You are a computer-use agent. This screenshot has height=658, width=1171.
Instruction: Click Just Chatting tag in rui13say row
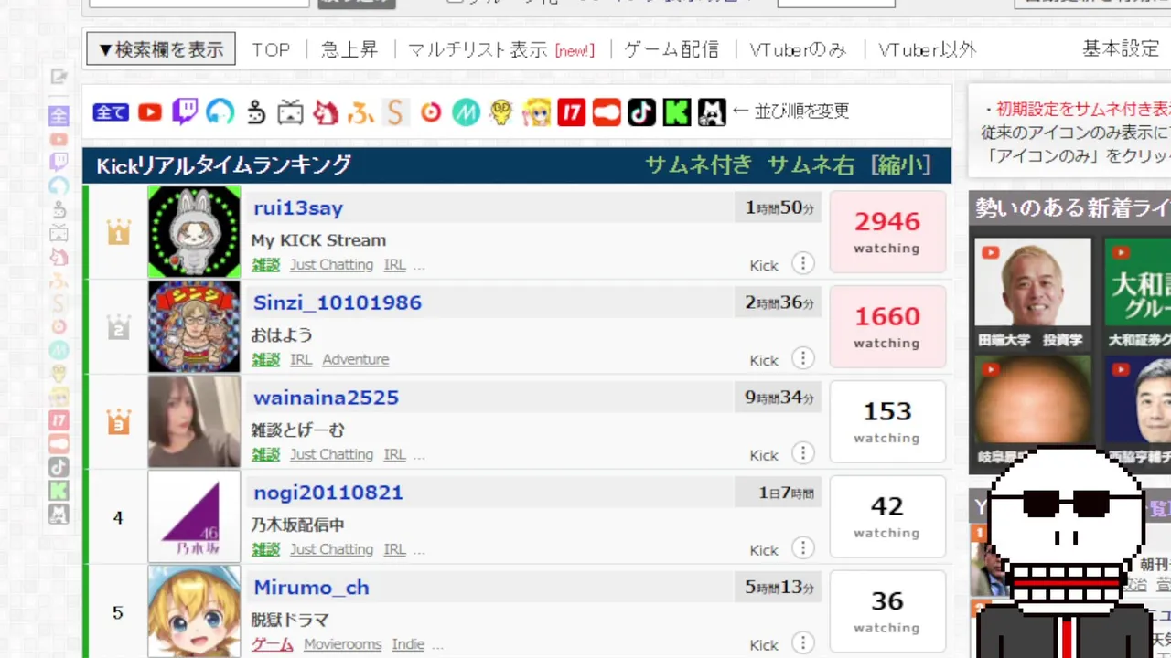[x=331, y=265]
